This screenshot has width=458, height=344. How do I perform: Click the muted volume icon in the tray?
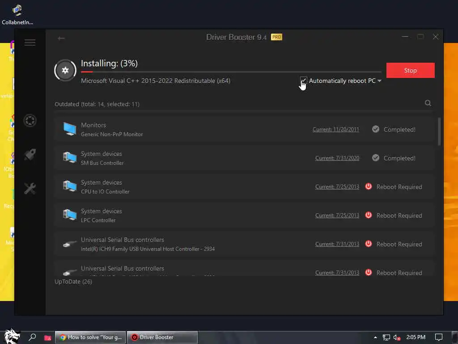[x=397, y=337]
